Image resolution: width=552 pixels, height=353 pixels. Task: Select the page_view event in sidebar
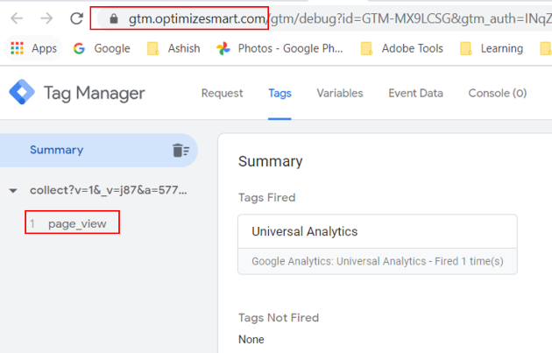(x=77, y=223)
